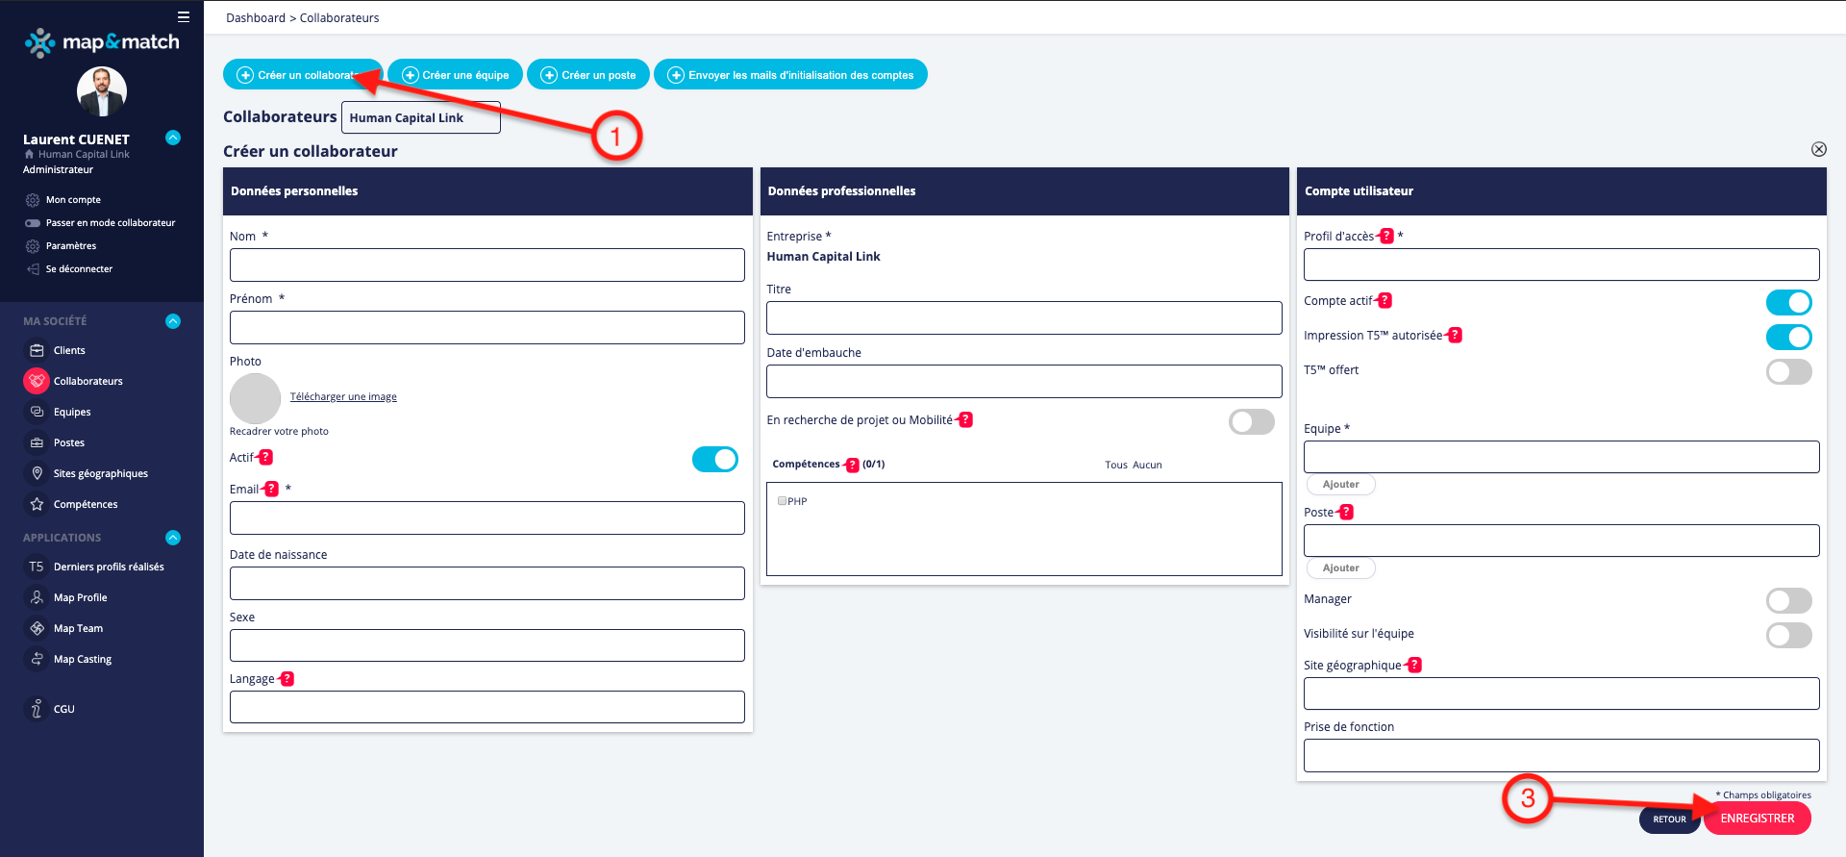The height and width of the screenshot is (857, 1846).
Task: Click the Email help question icon
Action: (x=272, y=489)
